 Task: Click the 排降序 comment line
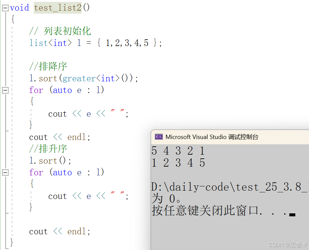(48, 66)
